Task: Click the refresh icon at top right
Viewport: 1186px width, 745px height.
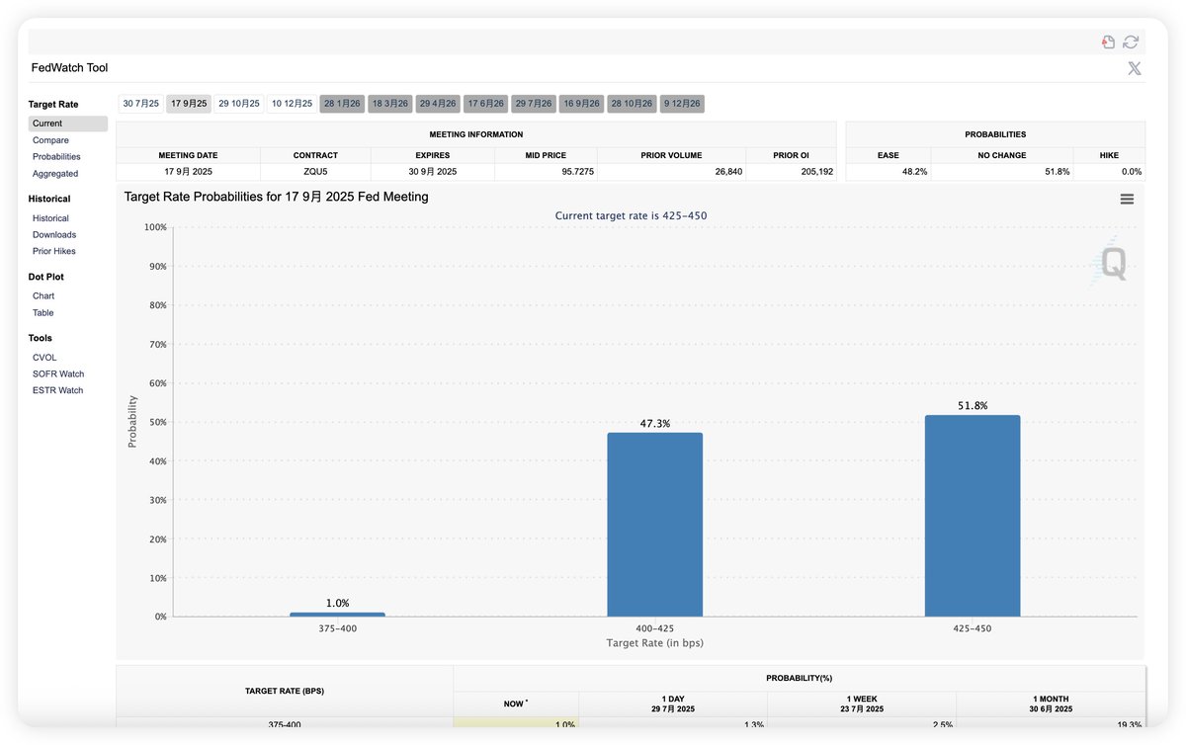Action: pos(1131,41)
